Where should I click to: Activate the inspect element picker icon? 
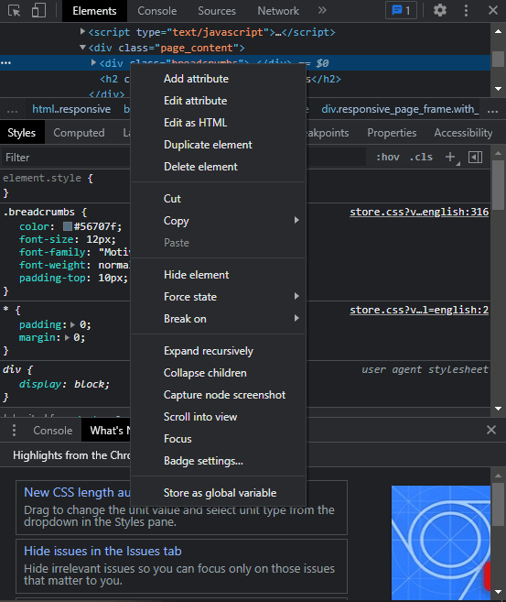point(15,10)
